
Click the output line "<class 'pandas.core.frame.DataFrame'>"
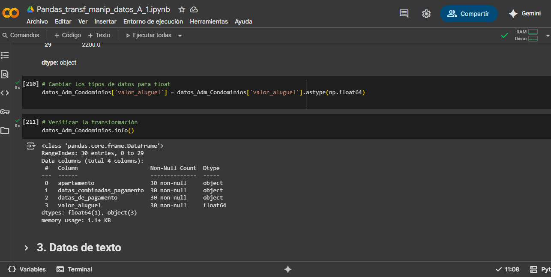(x=102, y=146)
